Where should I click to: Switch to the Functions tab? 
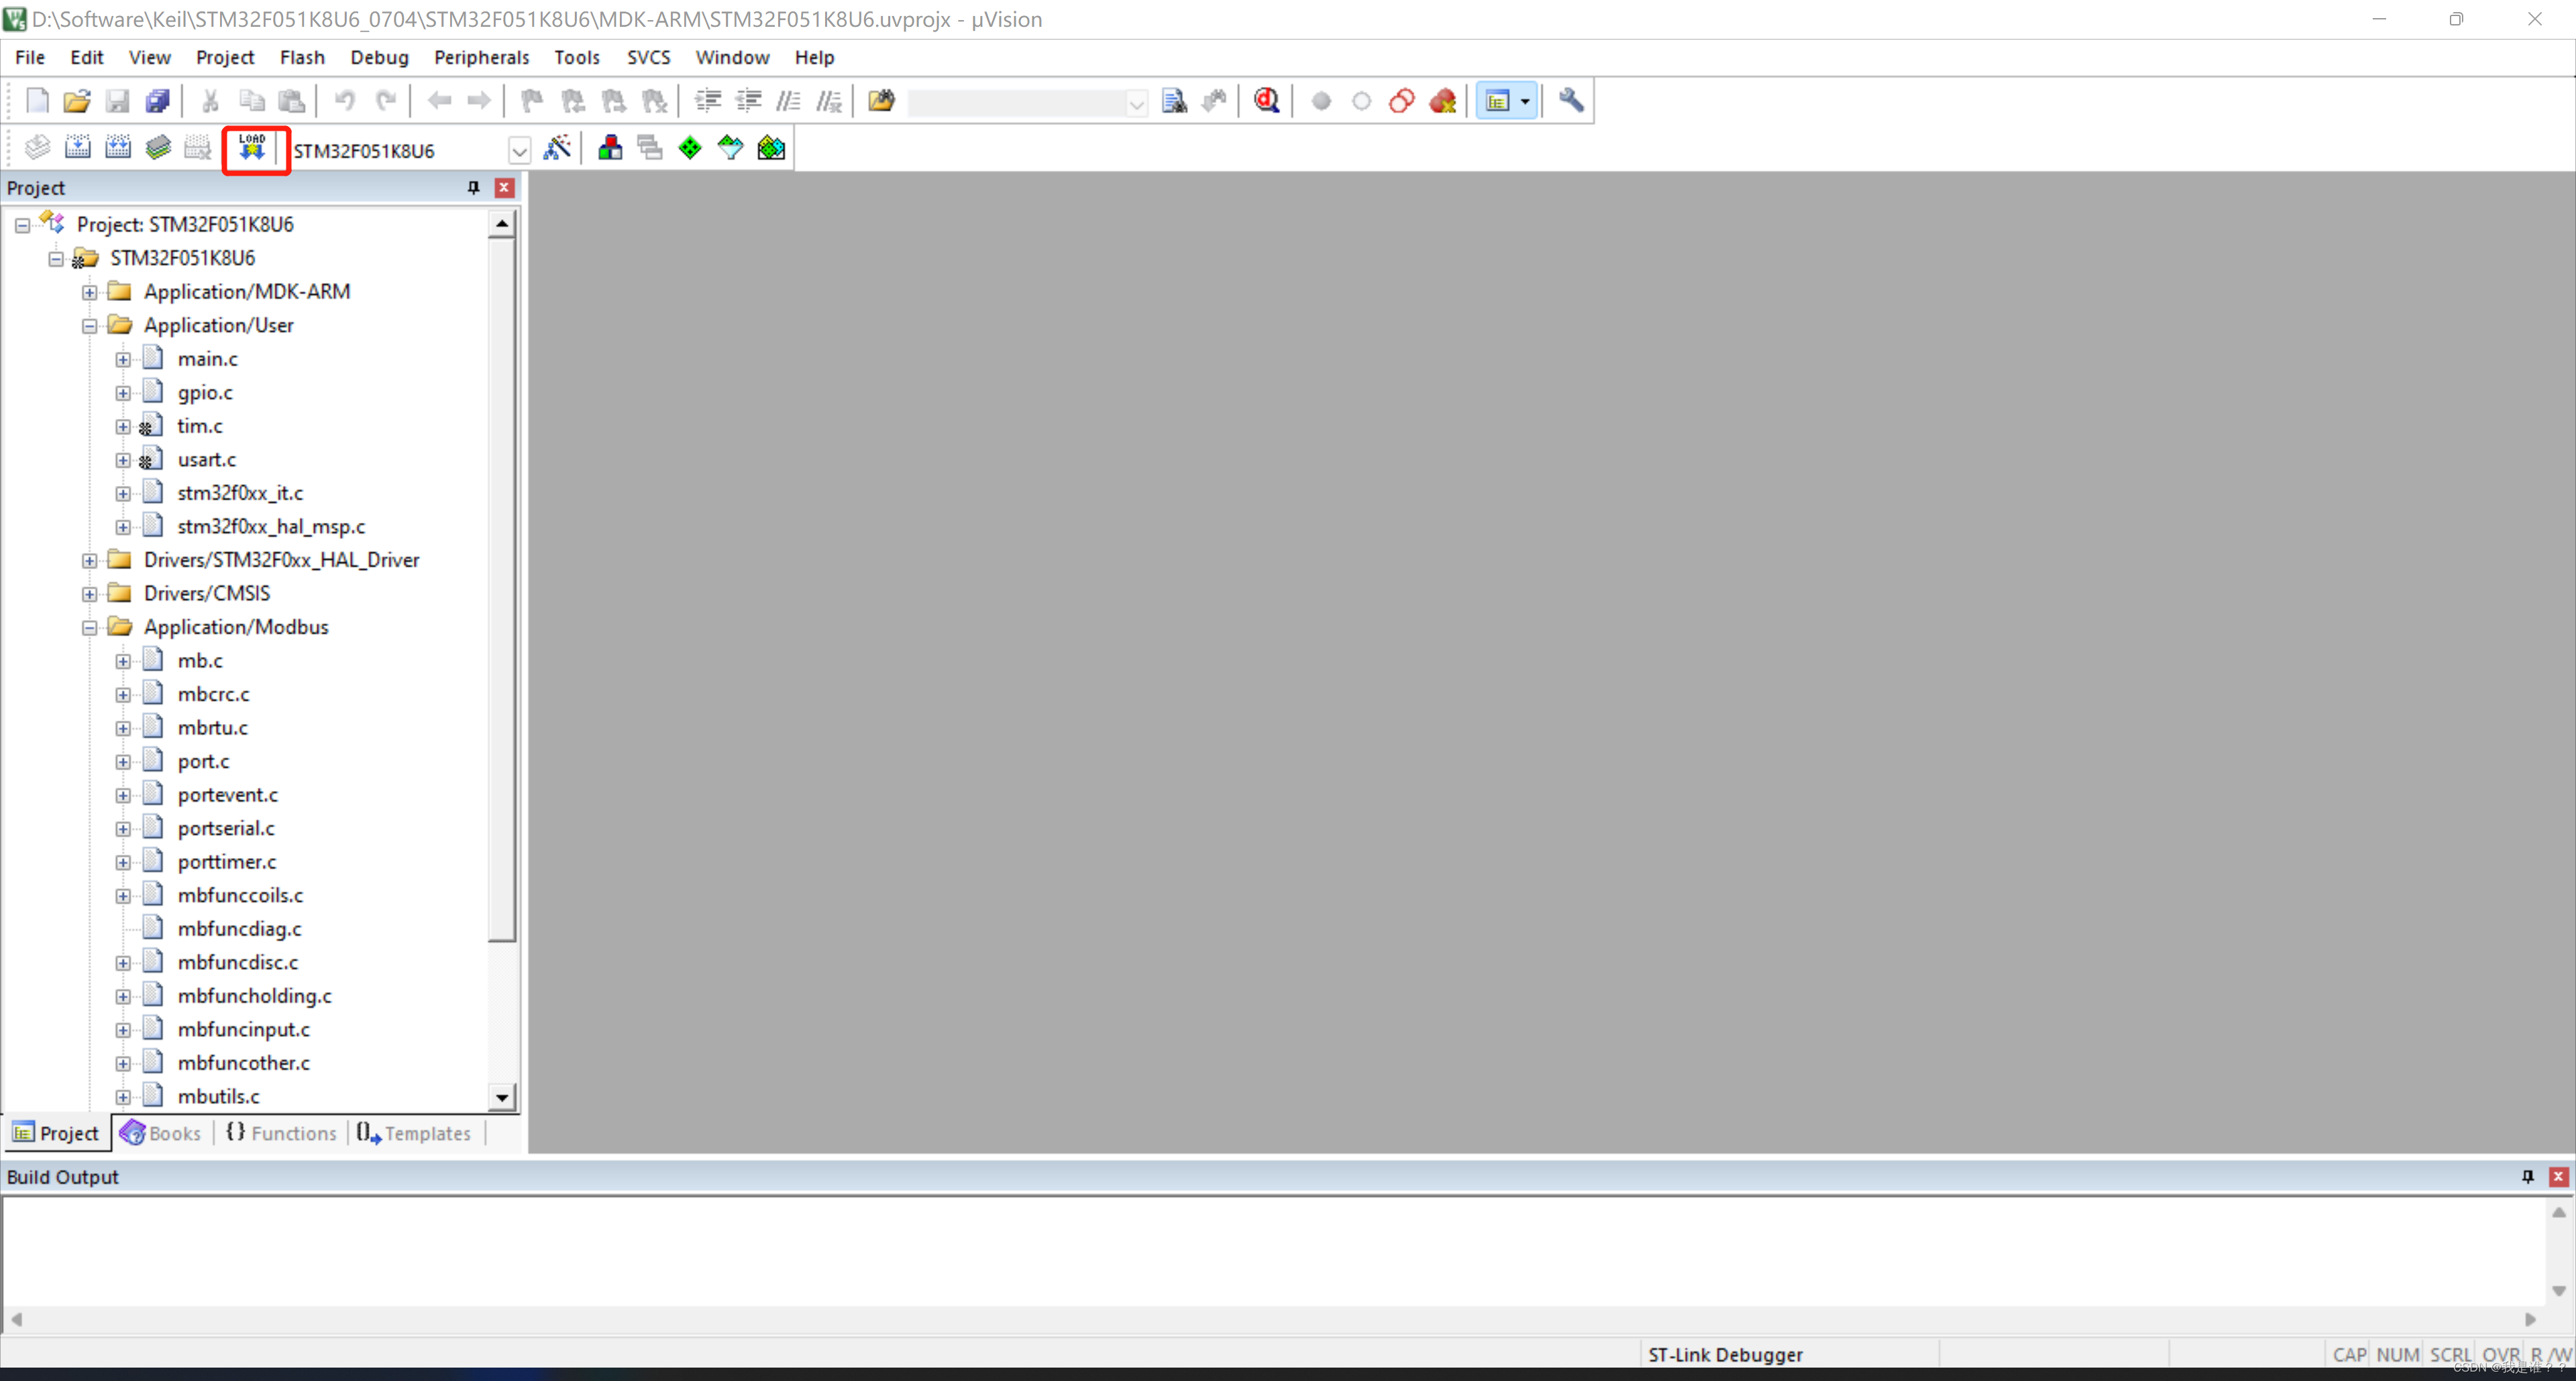(282, 1132)
